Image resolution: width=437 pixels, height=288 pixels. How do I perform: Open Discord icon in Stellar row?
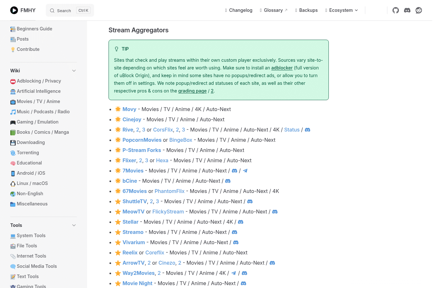[x=241, y=222]
